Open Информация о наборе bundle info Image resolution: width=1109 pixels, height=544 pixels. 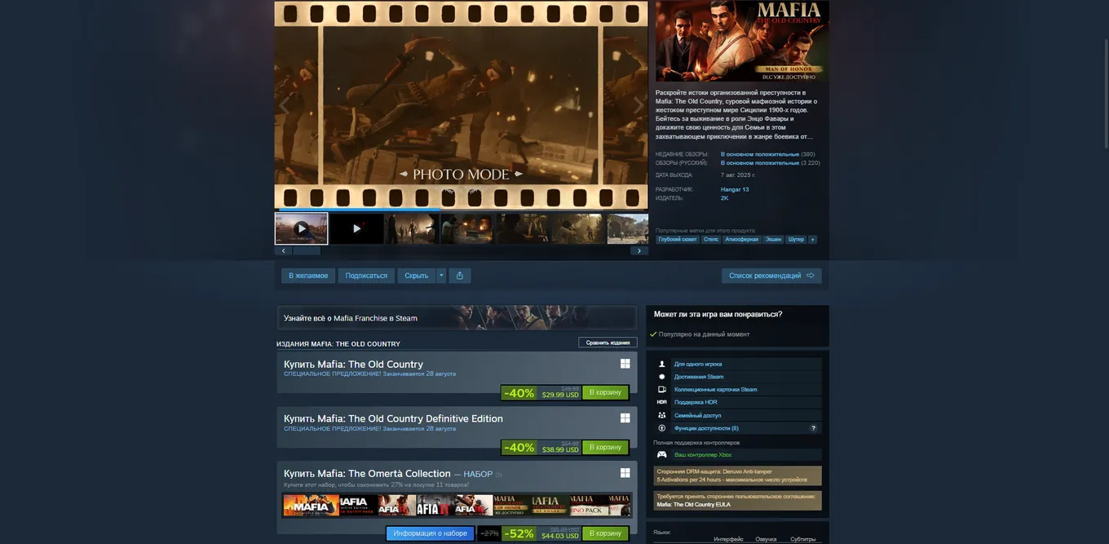click(430, 533)
